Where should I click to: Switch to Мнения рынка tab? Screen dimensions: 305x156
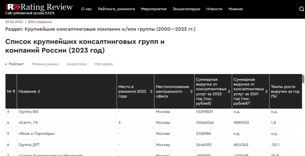click(x=45, y=64)
